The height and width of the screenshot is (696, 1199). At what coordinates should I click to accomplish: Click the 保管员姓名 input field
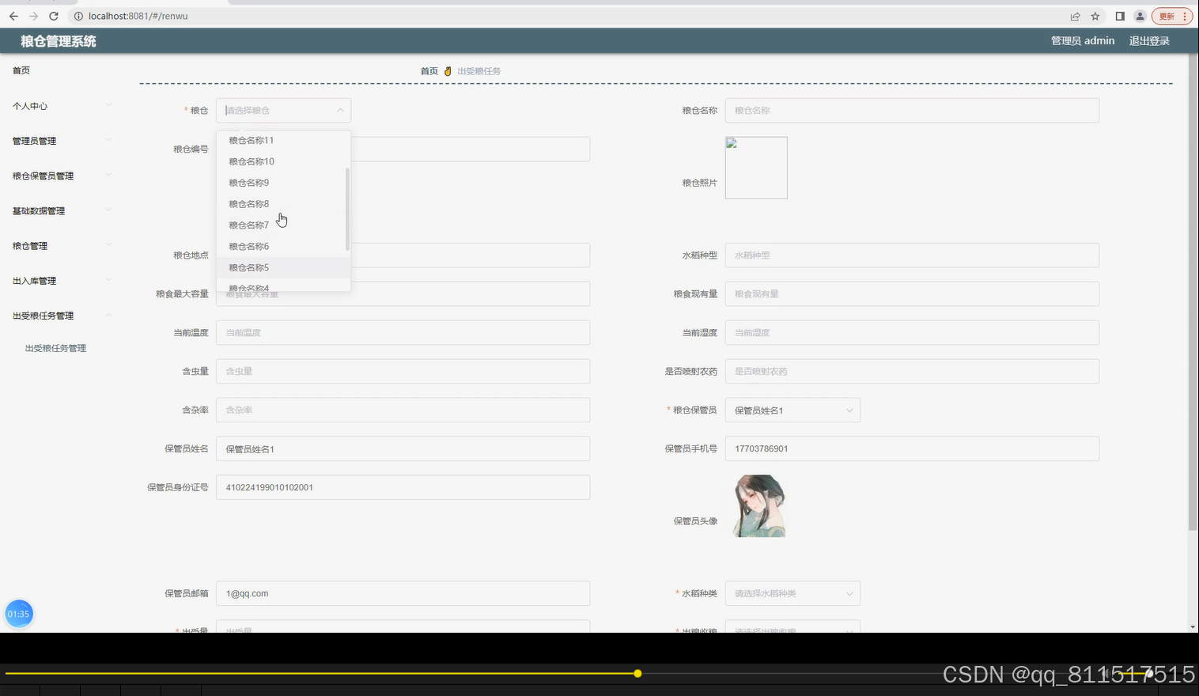point(403,448)
